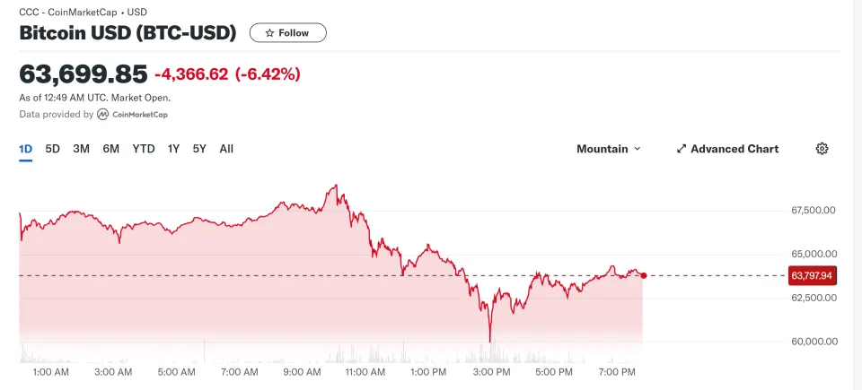Click the chevron beside Mountain
The image size is (862, 390).
pos(638,149)
